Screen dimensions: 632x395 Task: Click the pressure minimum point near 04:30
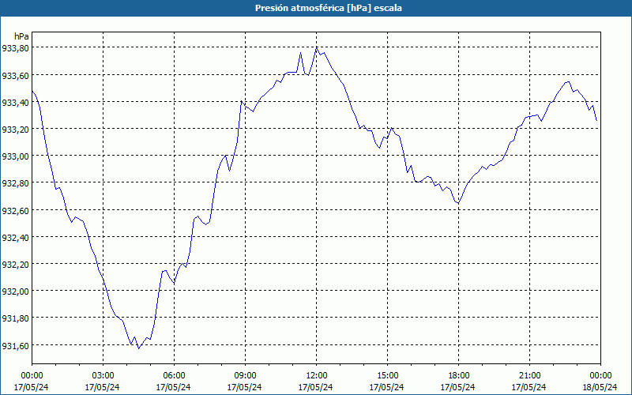139,348
